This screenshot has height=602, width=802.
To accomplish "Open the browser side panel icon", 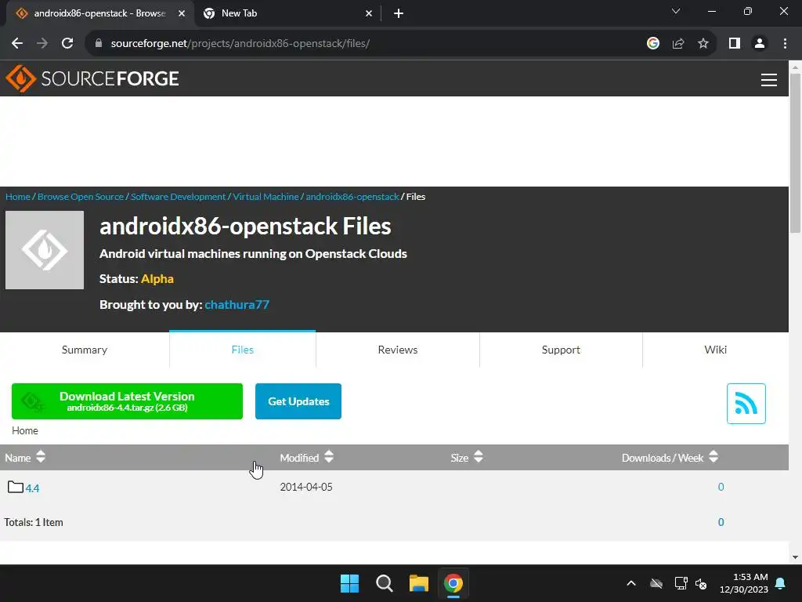I will (x=735, y=44).
